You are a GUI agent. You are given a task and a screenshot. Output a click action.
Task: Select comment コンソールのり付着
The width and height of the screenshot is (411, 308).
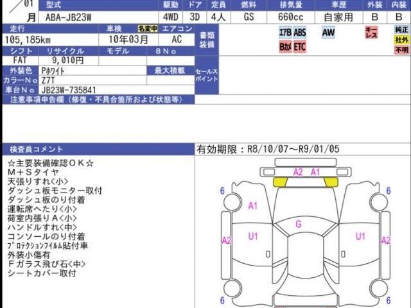[46, 237]
